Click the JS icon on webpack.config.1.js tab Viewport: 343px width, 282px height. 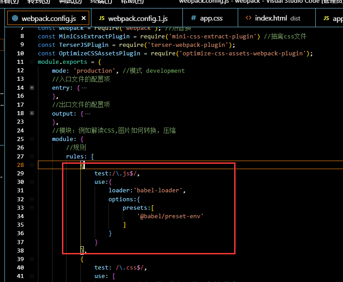[x=102, y=18]
